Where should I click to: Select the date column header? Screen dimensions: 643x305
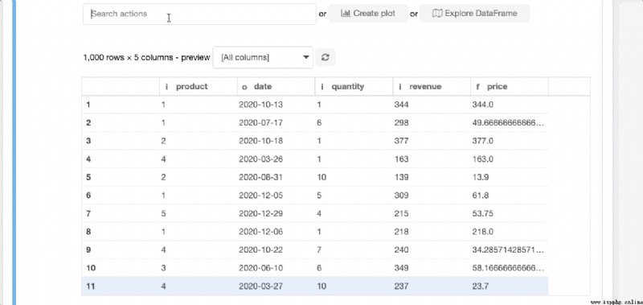pyautogui.click(x=276, y=87)
